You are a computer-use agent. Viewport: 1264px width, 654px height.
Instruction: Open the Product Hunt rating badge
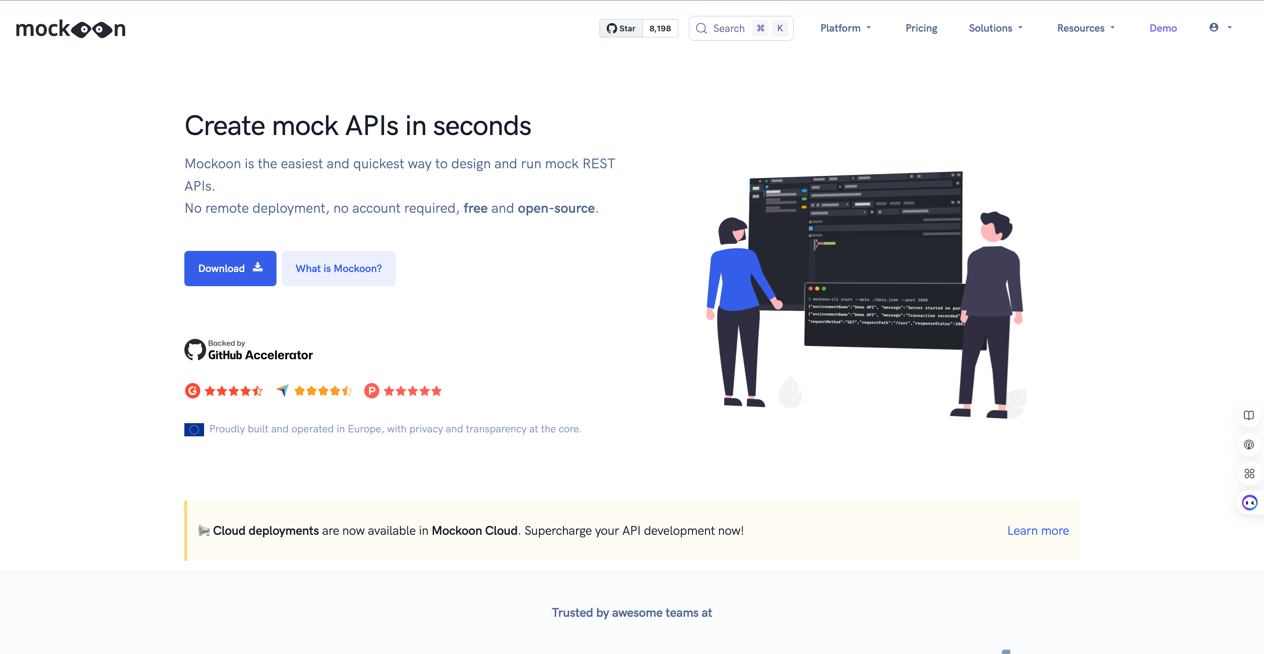(371, 391)
